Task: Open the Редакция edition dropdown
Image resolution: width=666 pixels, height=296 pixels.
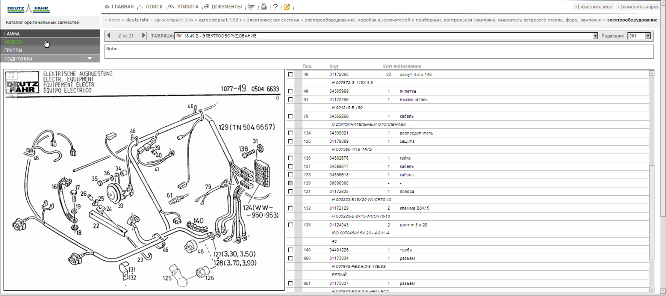Action: (648, 36)
